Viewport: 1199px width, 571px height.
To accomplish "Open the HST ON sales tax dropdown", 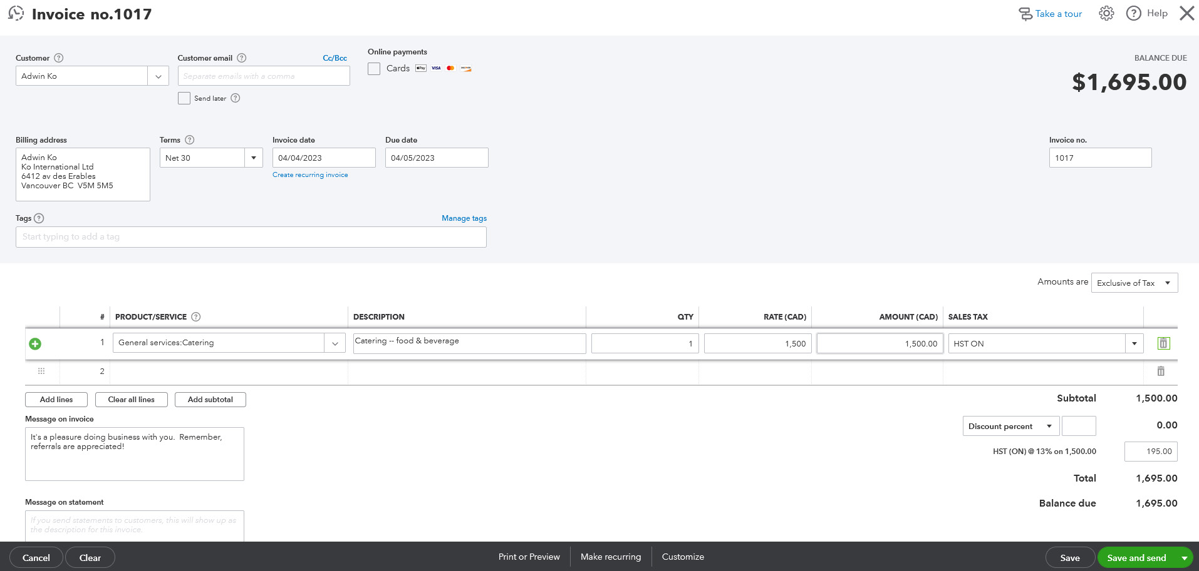I will click(1134, 343).
